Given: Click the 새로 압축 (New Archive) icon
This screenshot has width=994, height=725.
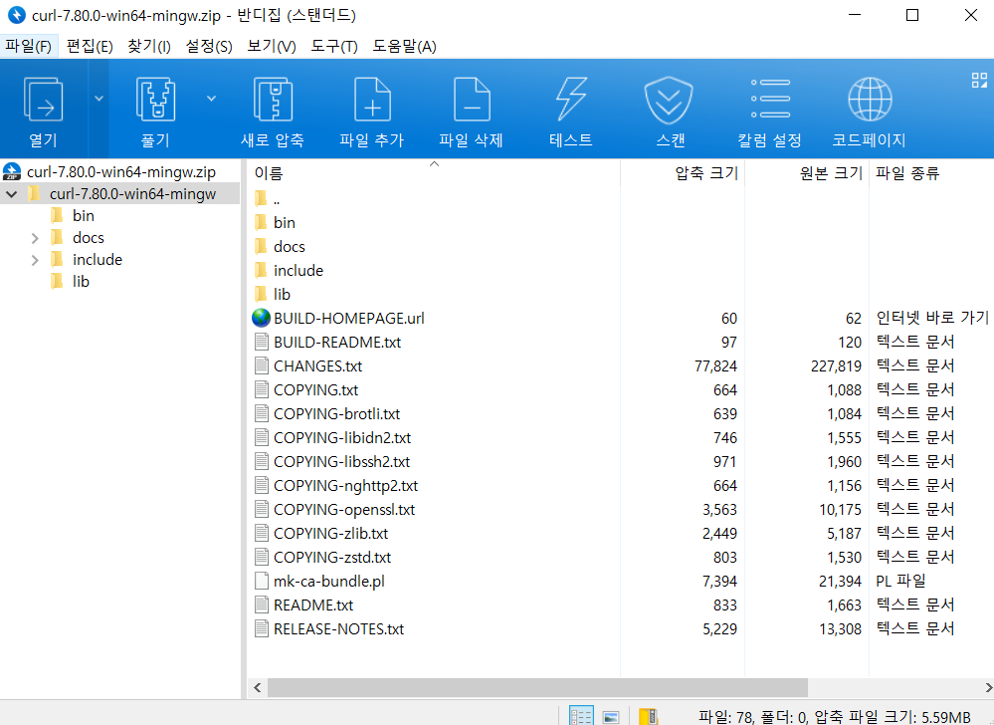Looking at the screenshot, I should [273, 100].
